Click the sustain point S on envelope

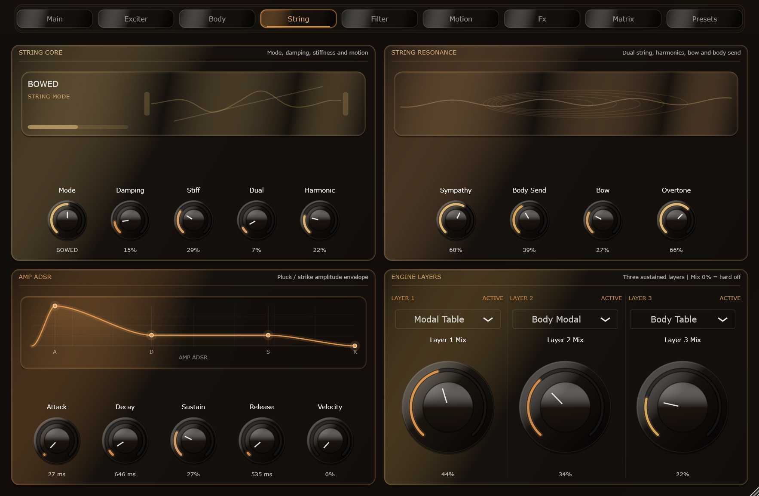pos(268,335)
